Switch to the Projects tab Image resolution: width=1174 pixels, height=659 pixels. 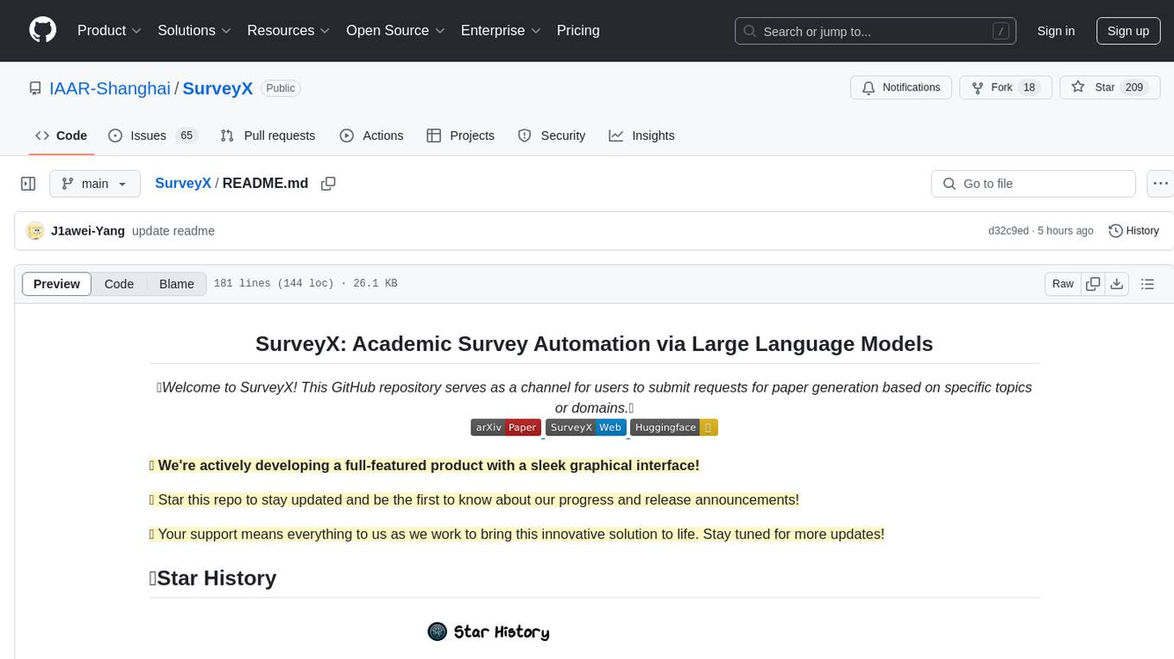461,135
